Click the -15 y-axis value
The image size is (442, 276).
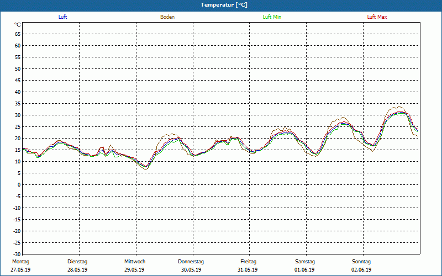17,220
